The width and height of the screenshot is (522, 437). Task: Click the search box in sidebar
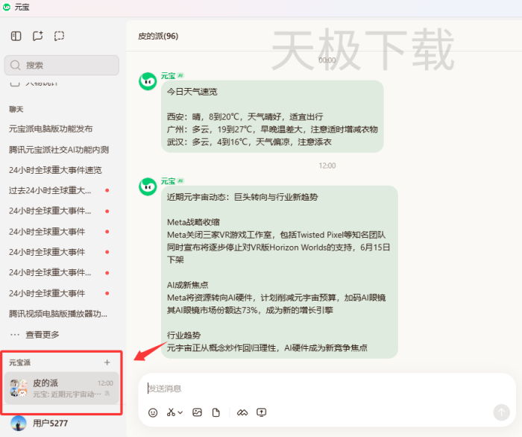(x=62, y=65)
